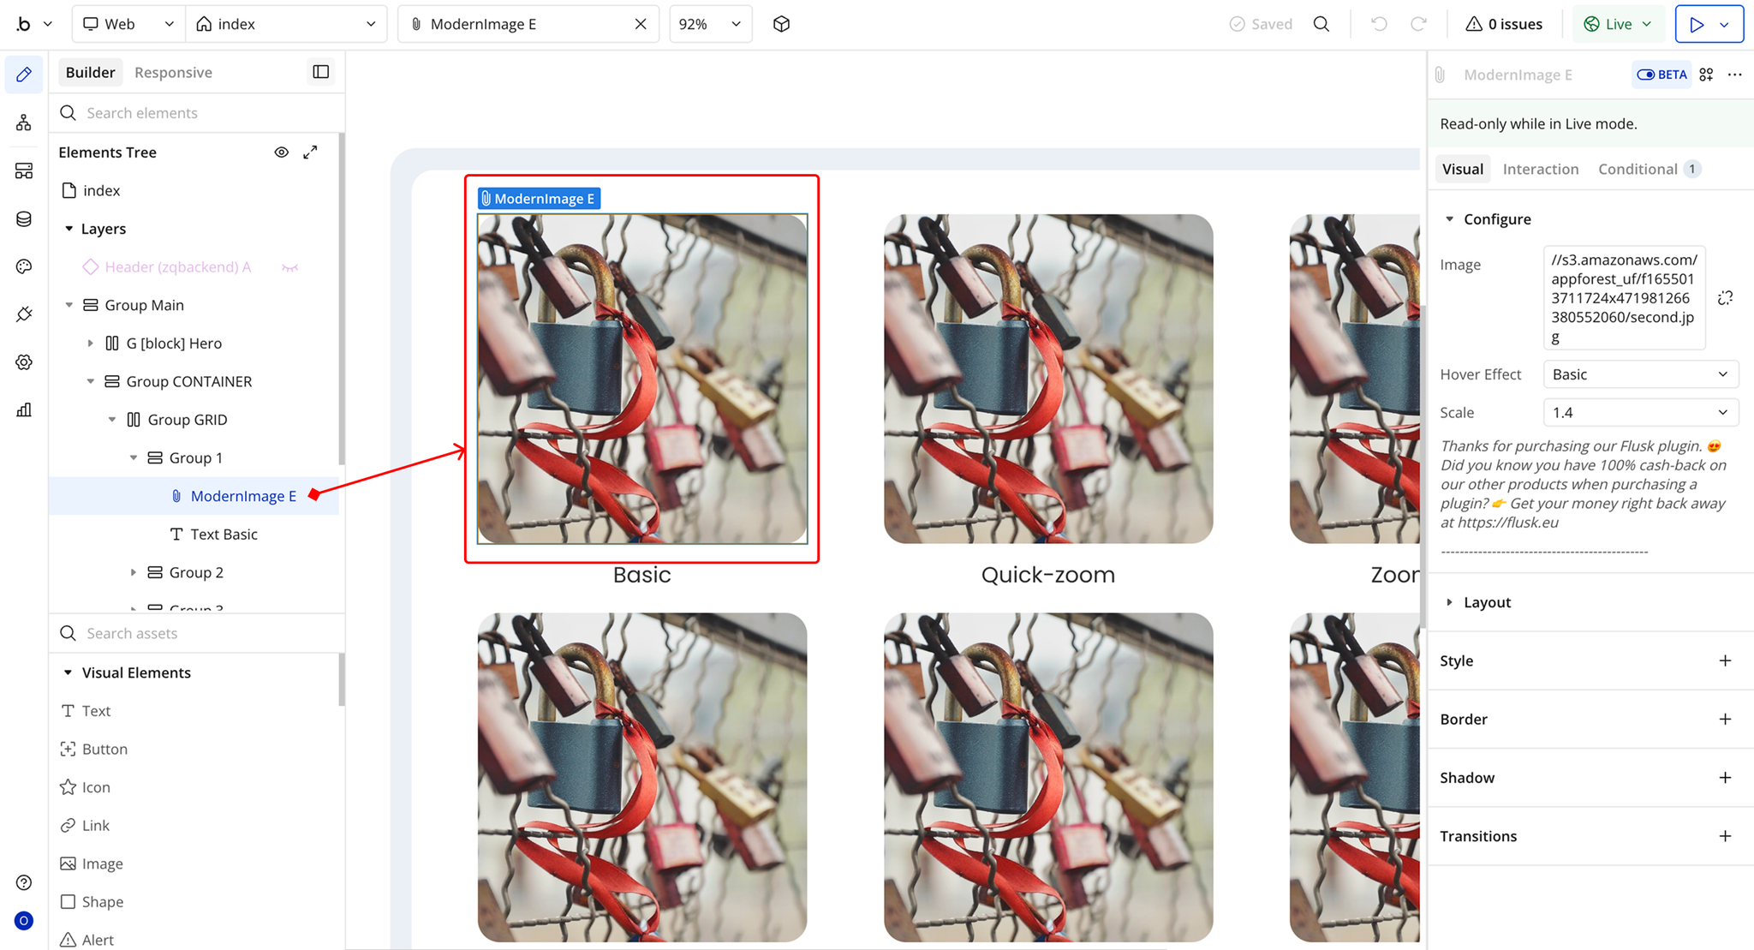The width and height of the screenshot is (1754, 950).
Task: Click the 3D box icon near zoom
Action: [781, 24]
